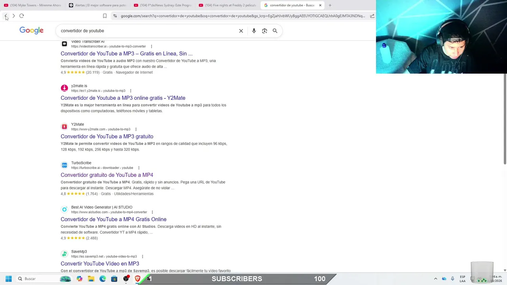This screenshot has height=285, width=507.
Task: Open Microsoft Edge from the taskbar
Action: point(103,279)
